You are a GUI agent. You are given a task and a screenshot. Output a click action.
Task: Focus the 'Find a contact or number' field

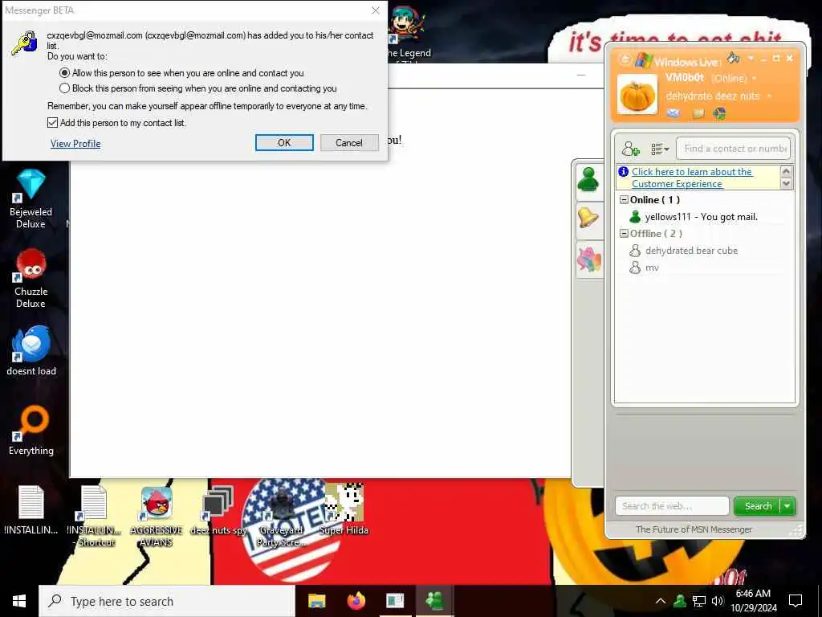pos(733,149)
